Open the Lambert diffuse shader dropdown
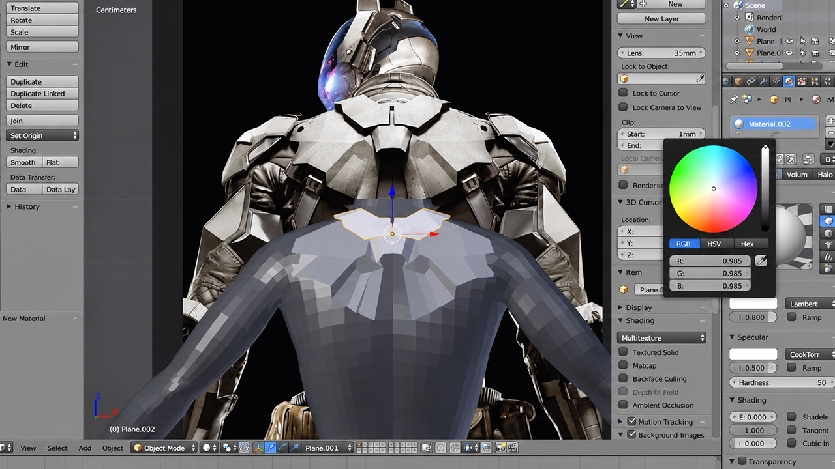The height and width of the screenshot is (469, 835). [810, 304]
